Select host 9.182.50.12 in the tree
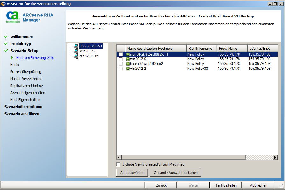Screen dimensions: 285x190 coord(89,56)
